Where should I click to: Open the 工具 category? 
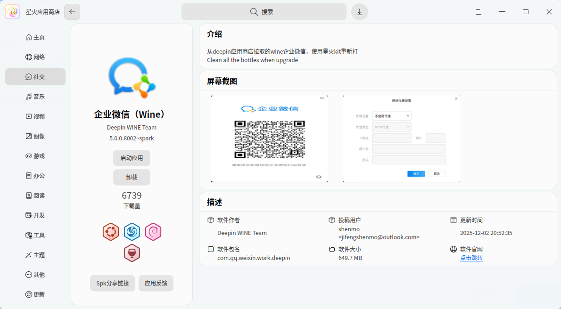click(35, 235)
